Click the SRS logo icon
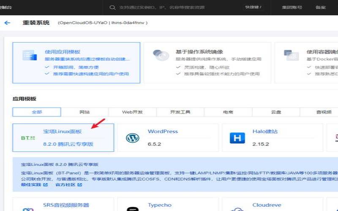 tap(28, 209)
